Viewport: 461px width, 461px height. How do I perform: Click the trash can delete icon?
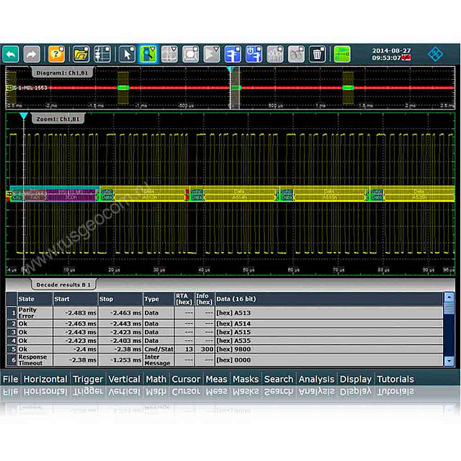(x=317, y=54)
